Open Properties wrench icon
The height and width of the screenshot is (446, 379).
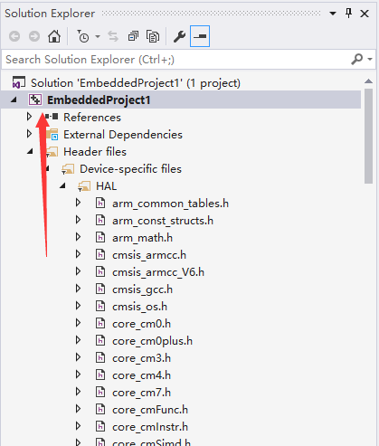coord(179,36)
